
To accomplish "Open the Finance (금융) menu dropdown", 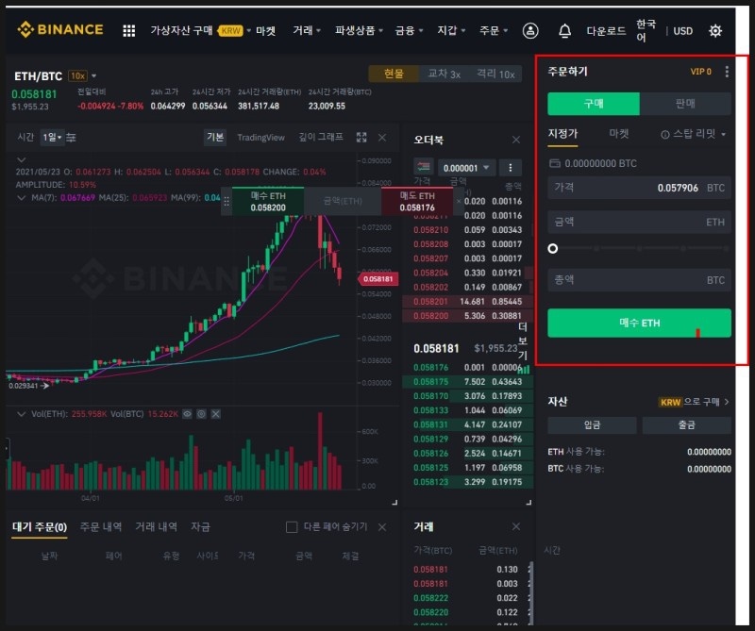I will click(x=409, y=31).
